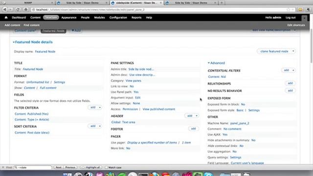Open Content: Type (= Article) filter
Screen dimensions: 313x176
(32, 119)
